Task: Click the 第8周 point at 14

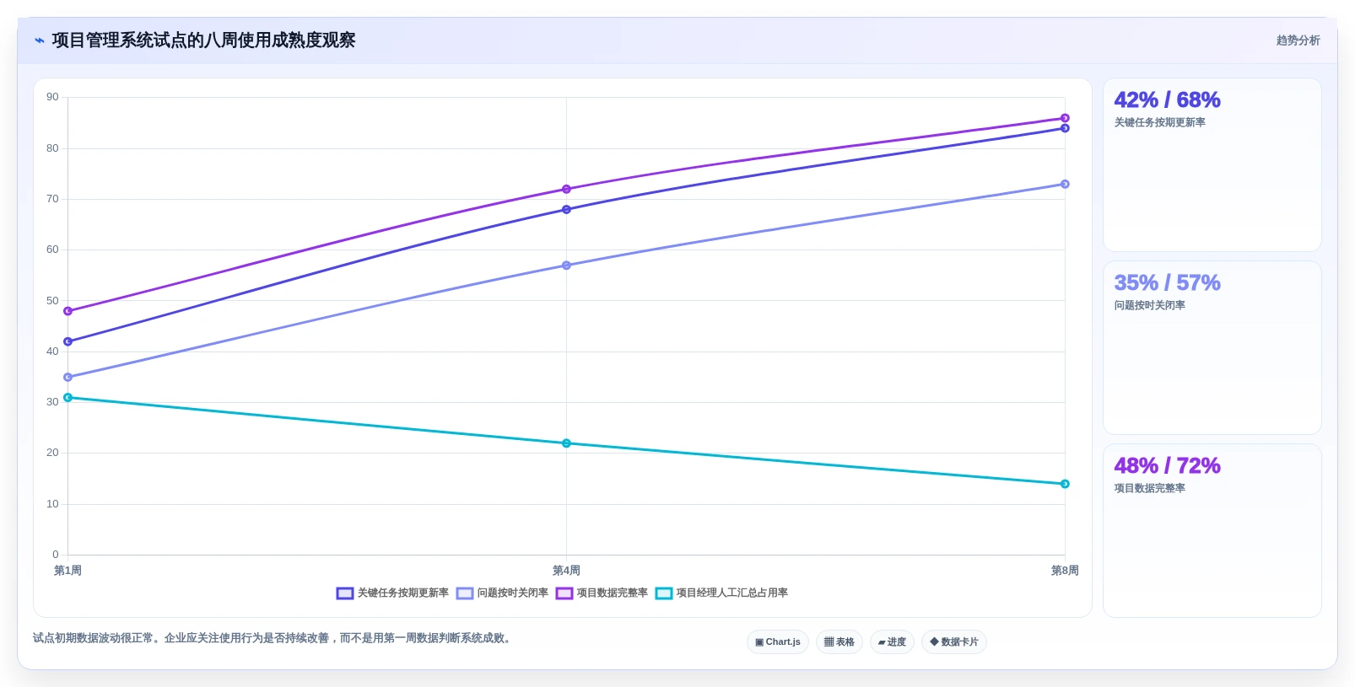Action: point(1065,484)
